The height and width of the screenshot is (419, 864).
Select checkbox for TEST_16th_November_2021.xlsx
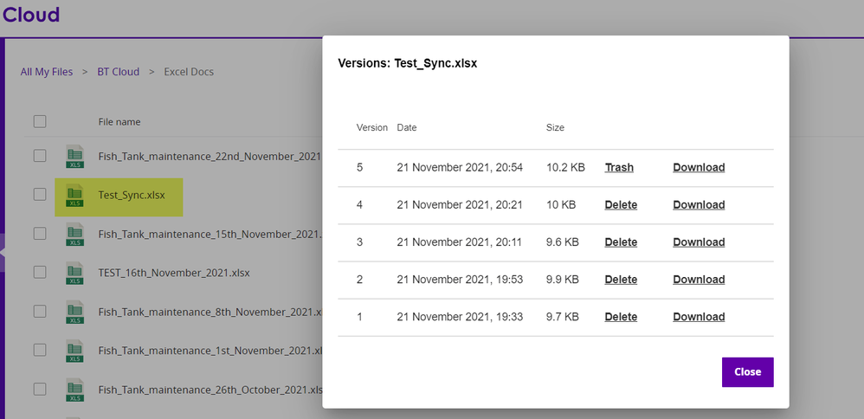click(40, 272)
